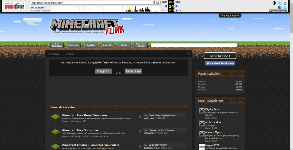Open Minecraft Türk Resmî Sunucusu forum

click(x=84, y=115)
